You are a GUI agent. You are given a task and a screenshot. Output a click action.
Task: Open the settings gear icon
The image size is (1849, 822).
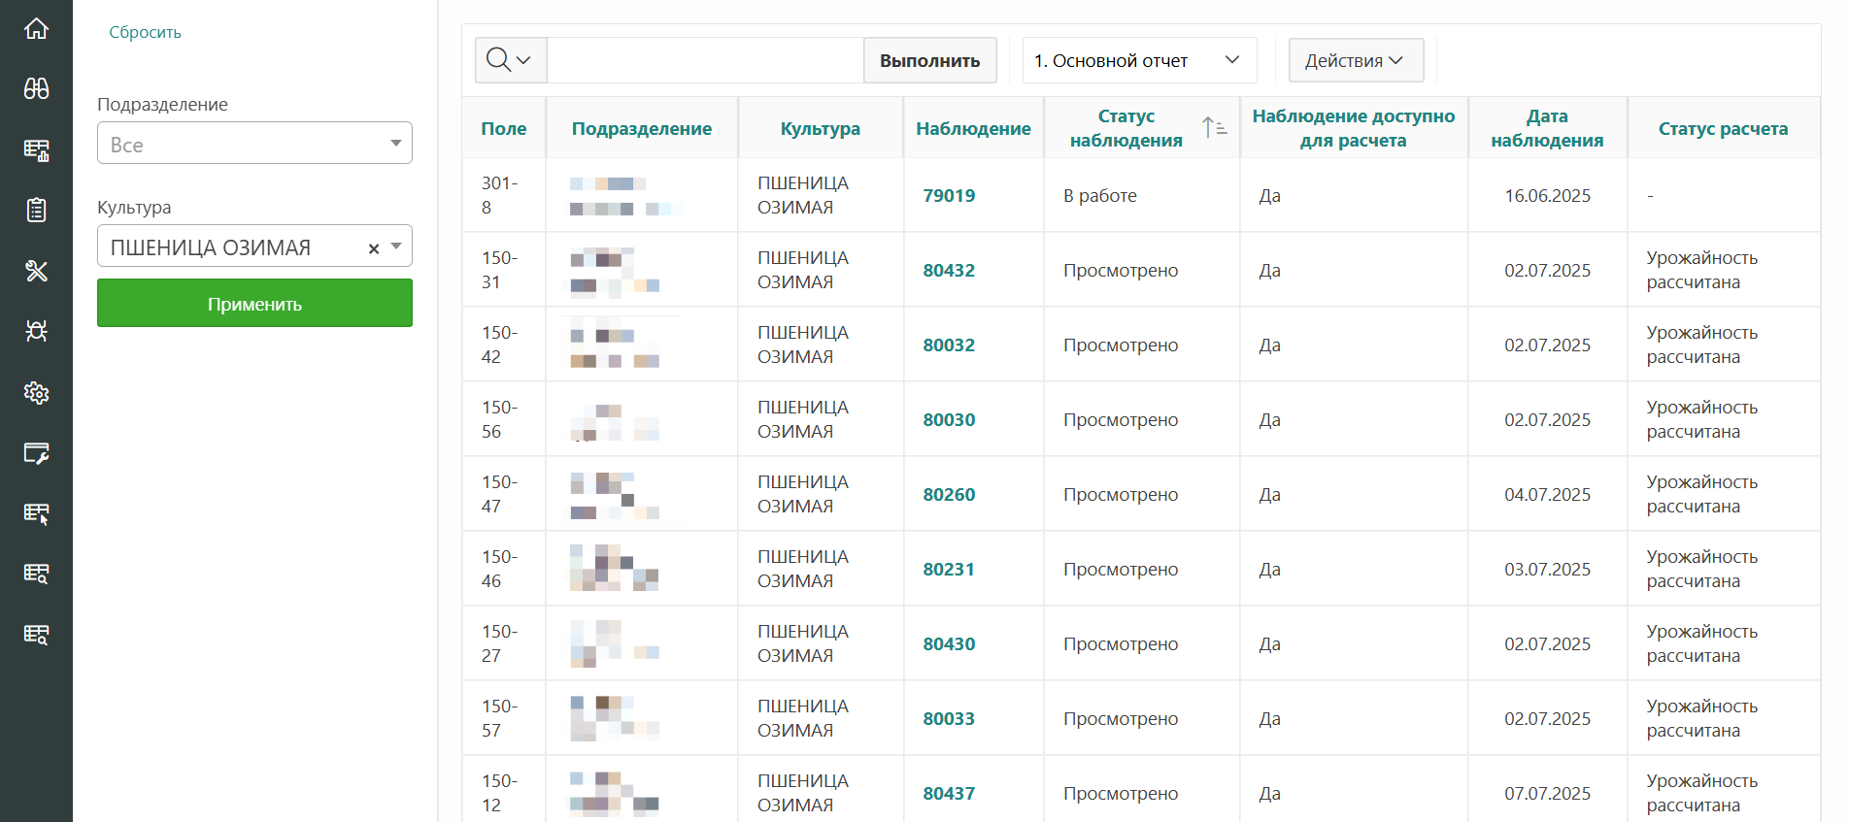coord(36,393)
